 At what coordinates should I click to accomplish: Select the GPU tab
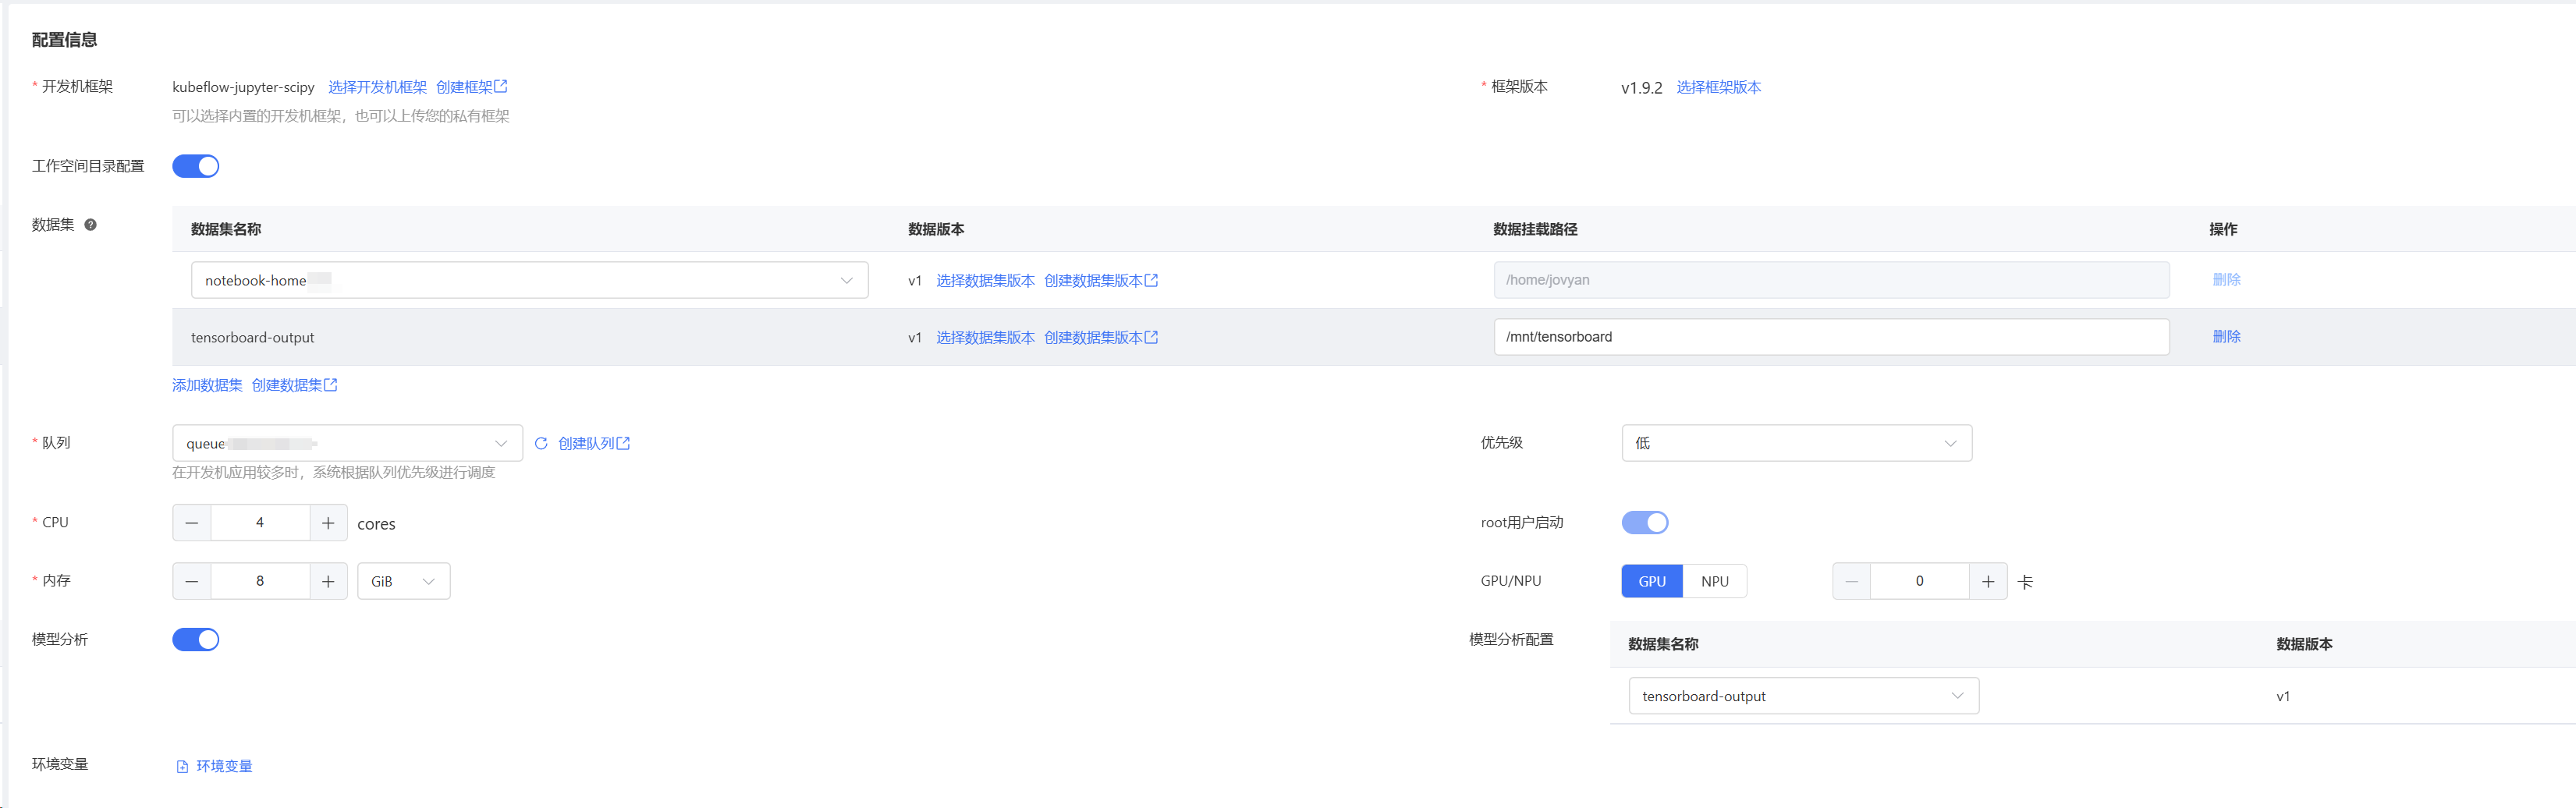tap(1651, 581)
